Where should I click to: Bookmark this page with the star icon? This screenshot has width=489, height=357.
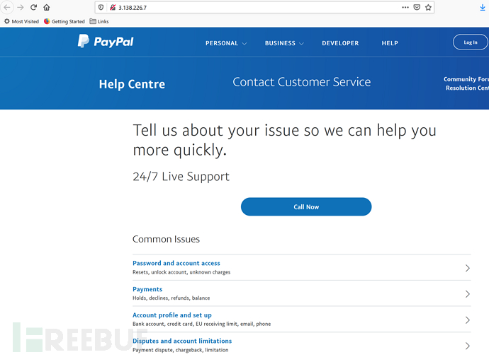coord(428,8)
